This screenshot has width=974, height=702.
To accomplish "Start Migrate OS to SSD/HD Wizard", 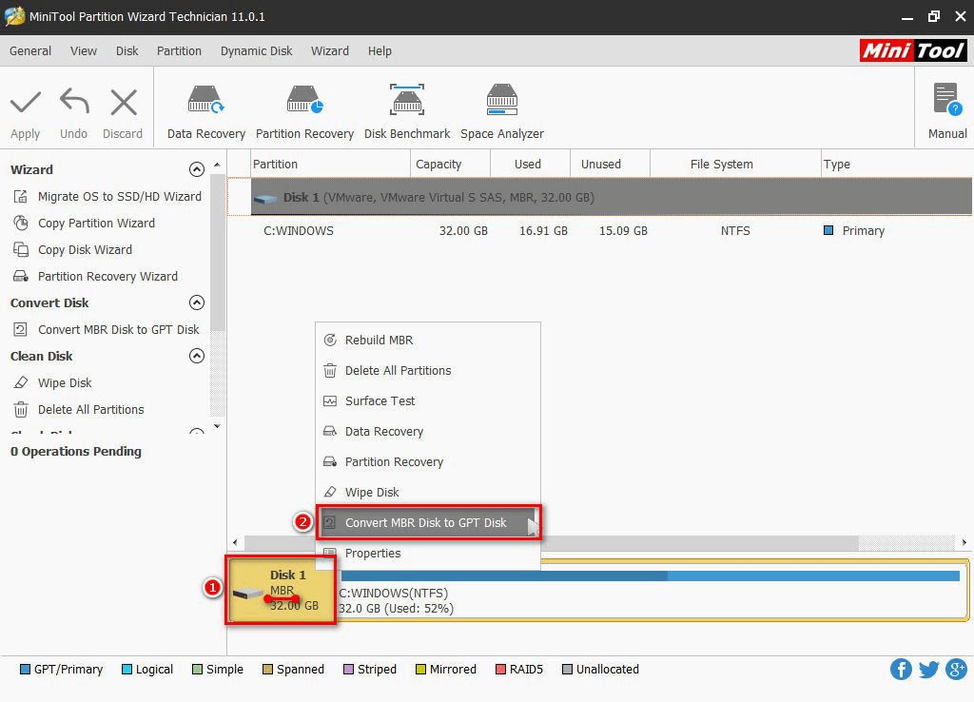I will point(107,196).
